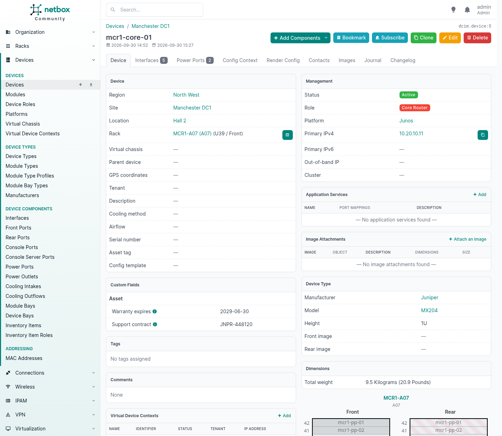The width and height of the screenshot is (502, 436).
Task: Open the MX204 model link
Action: (429, 310)
